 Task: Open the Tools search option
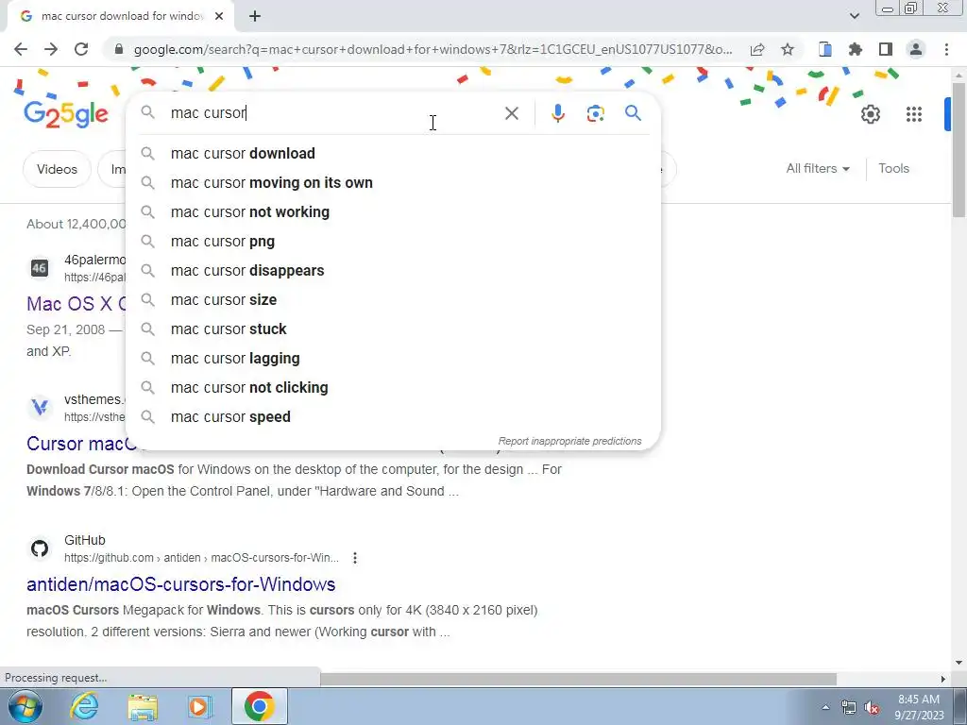[x=893, y=168]
